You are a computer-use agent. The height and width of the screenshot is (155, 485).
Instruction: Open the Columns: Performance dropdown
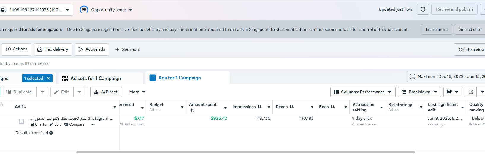click(363, 92)
